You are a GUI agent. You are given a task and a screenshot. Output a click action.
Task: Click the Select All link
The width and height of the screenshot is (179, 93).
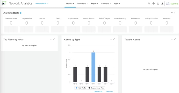[110, 91]
